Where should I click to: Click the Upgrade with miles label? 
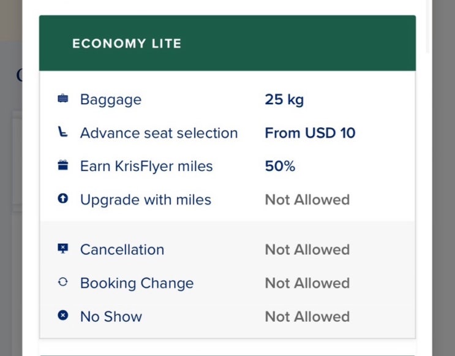click(x=146, y=200)
